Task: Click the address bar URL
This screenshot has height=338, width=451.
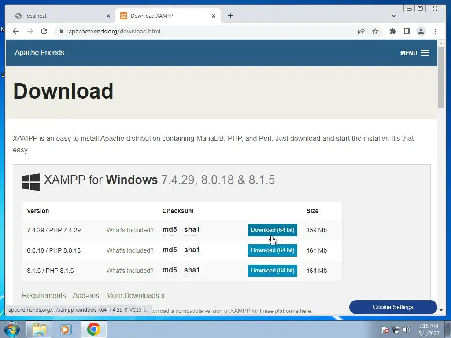Action: click(x=115, y=31)
